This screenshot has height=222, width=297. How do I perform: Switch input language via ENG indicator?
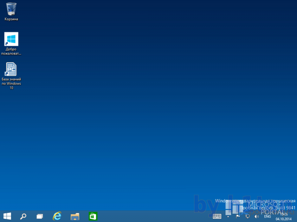[x=267, y=216]
